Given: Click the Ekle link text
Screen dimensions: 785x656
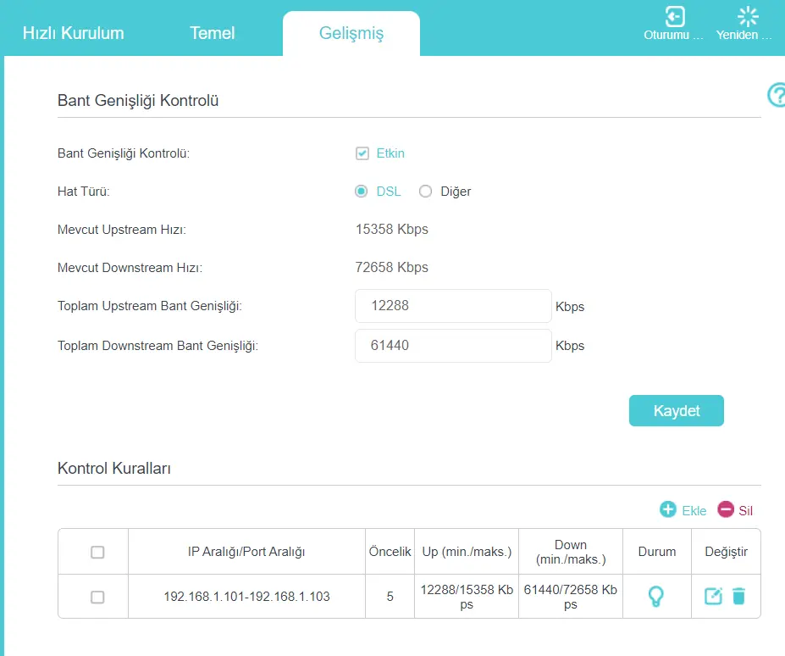Looking at the screenshot, I should (694, 511).
